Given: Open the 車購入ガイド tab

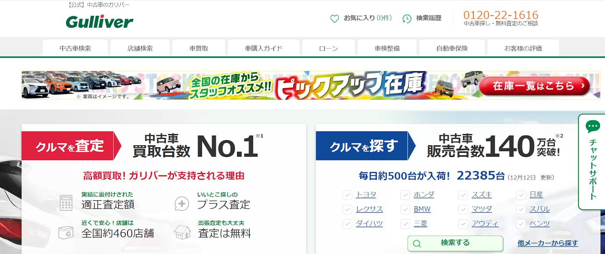Looking at the screenshot, I should [x=264, y=48].
